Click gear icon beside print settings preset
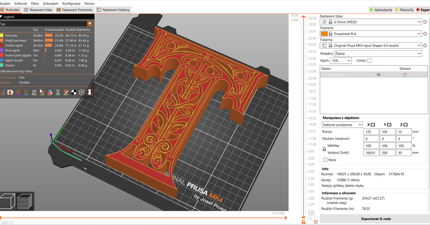Image resolution: width=430 pixels, height=225 pixels. click(425, 22)
